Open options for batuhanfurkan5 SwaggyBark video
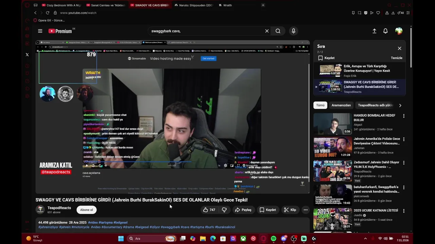 [404, 187]
